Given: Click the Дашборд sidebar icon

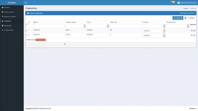Looking at the screenshot, I should [x=2, y=26].
